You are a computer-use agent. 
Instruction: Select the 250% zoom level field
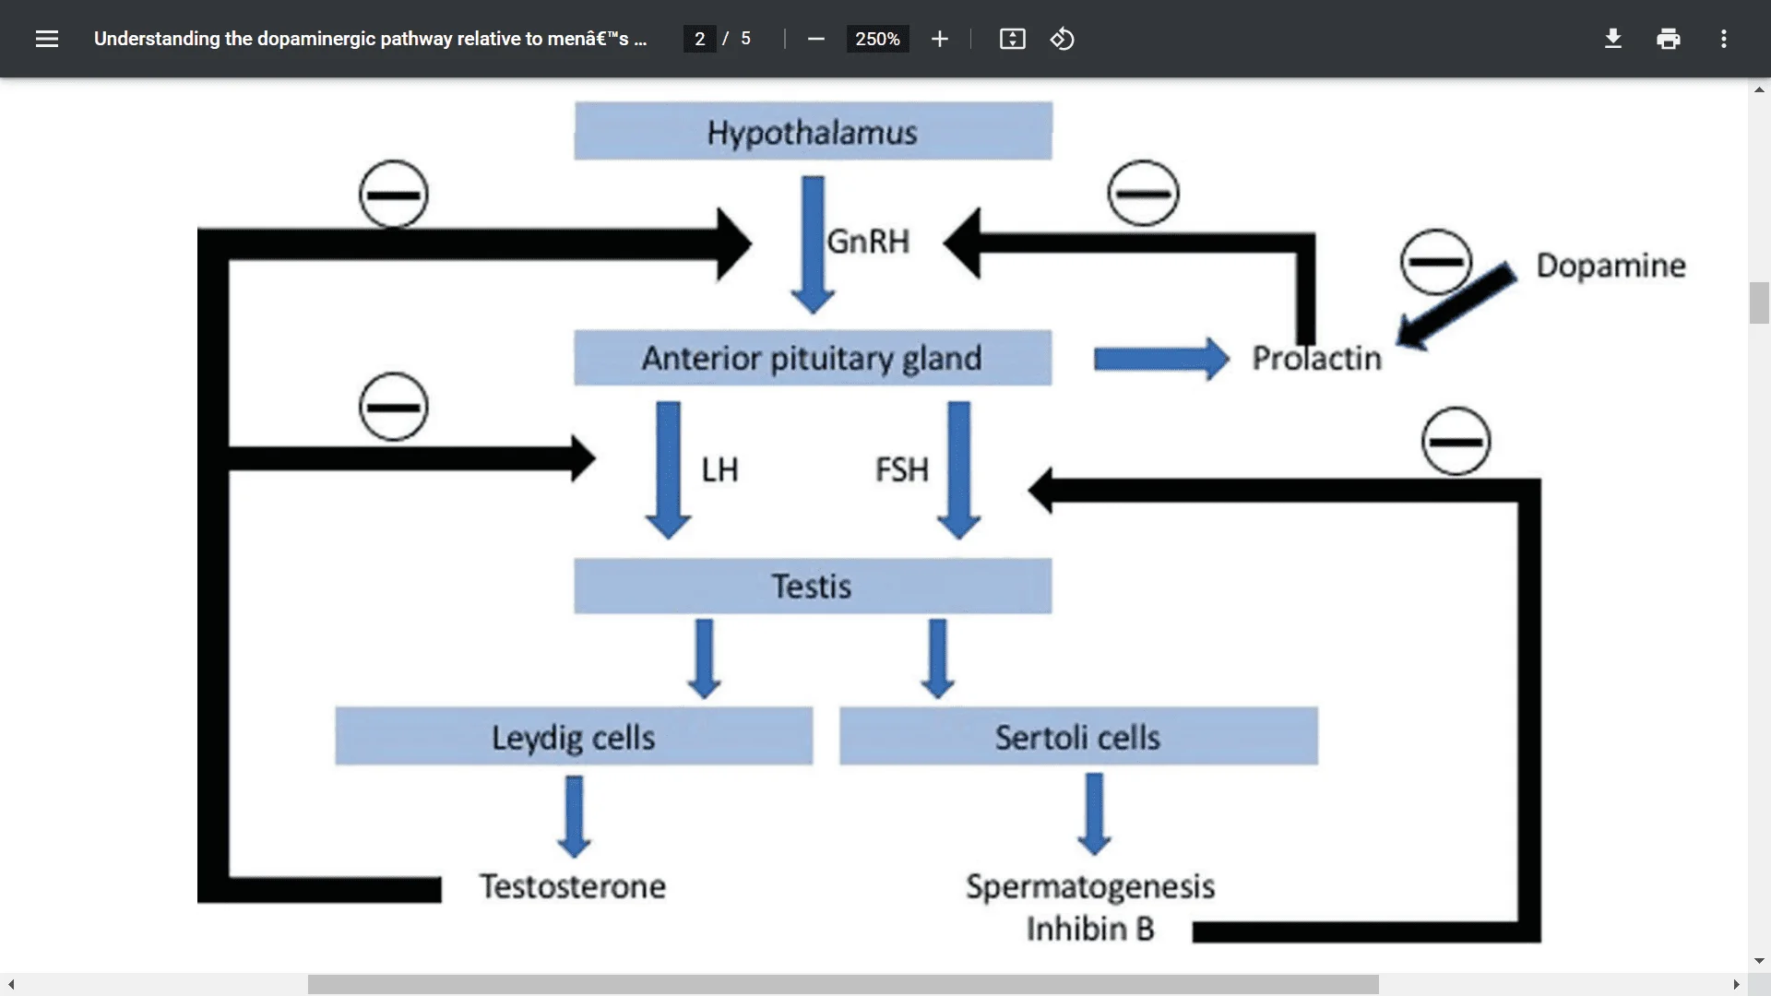[877, 39]
